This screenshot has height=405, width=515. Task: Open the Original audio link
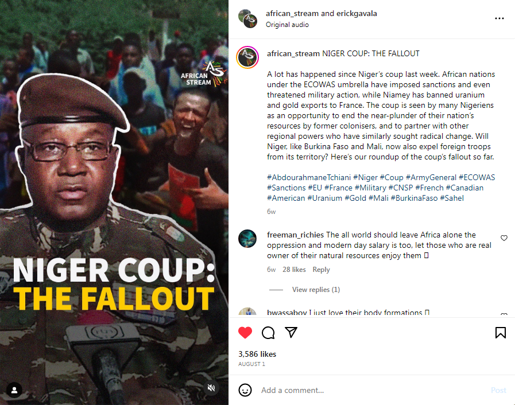(x=287, y=25)
